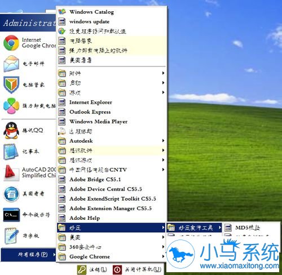Select windows update in programs menu
Screen dimensions: 282x275
(112, 21)
